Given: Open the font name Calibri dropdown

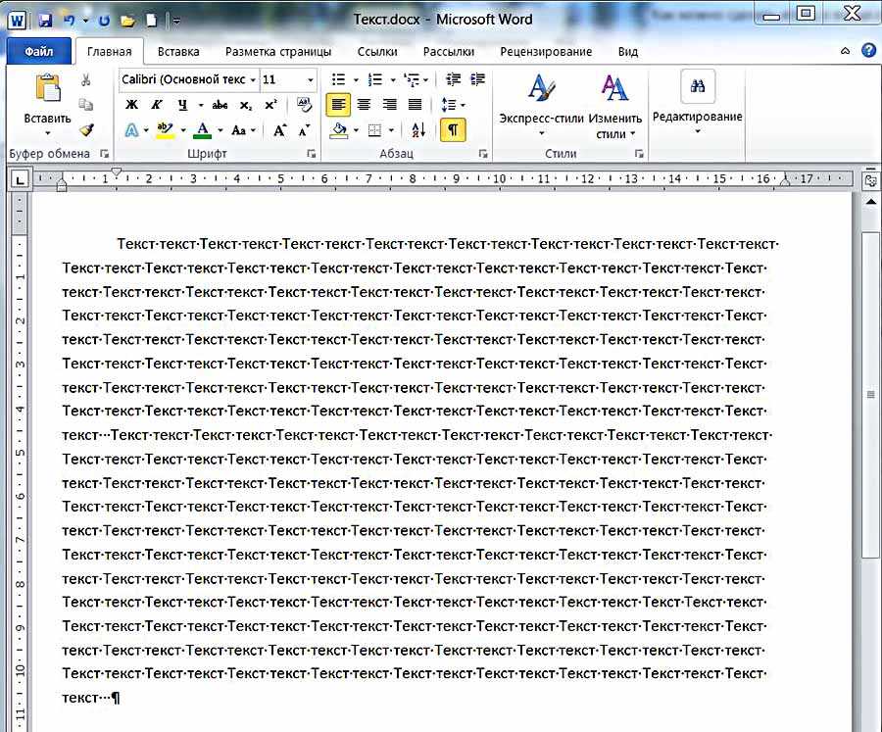Looking at the screenshot, I should [x=253, y=79].
